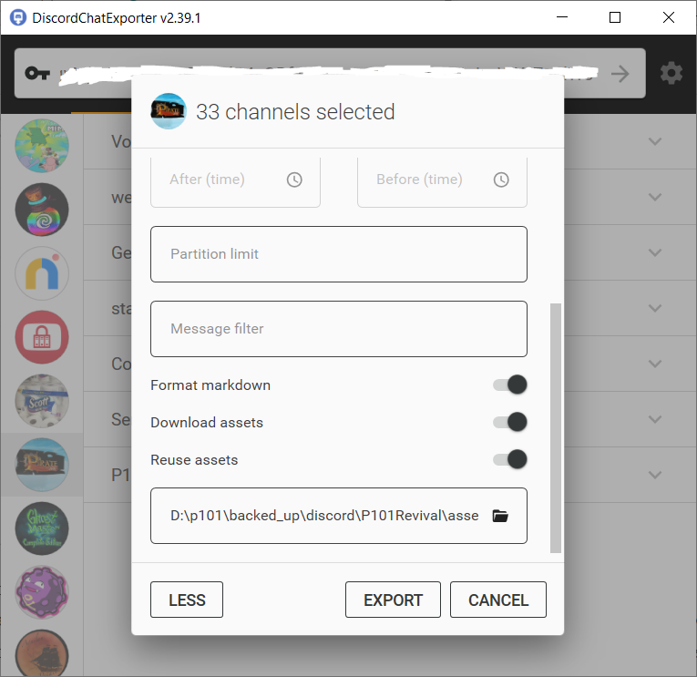The image size is (697, 677).
Task: Expand the bottom category chevron starting with P1
Action: [x=654, y=474]
